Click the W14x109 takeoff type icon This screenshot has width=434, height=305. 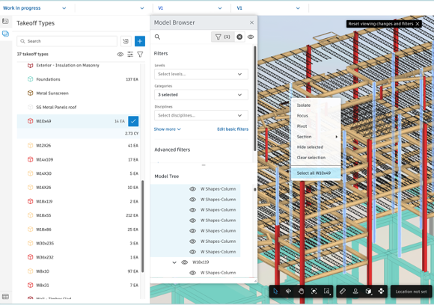coord(30,159)
